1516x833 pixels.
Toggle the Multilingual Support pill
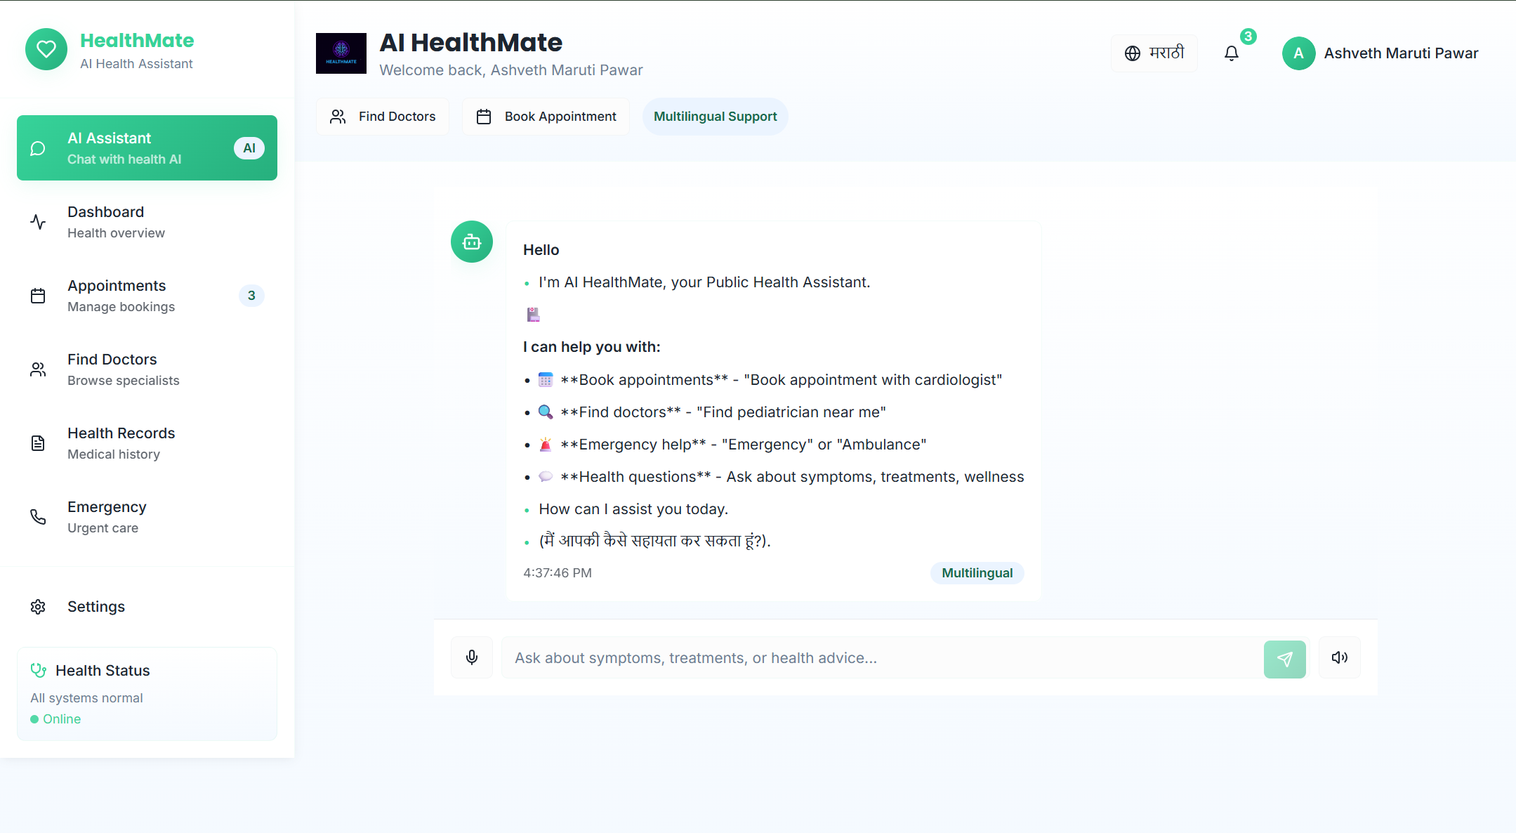pos(715,117)
